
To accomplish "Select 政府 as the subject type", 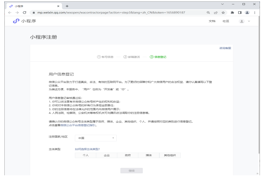I will click(128, 155).
